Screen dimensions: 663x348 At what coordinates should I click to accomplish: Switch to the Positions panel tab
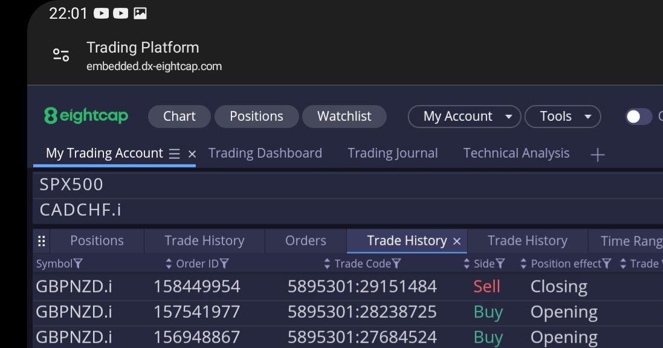point(97,240)
